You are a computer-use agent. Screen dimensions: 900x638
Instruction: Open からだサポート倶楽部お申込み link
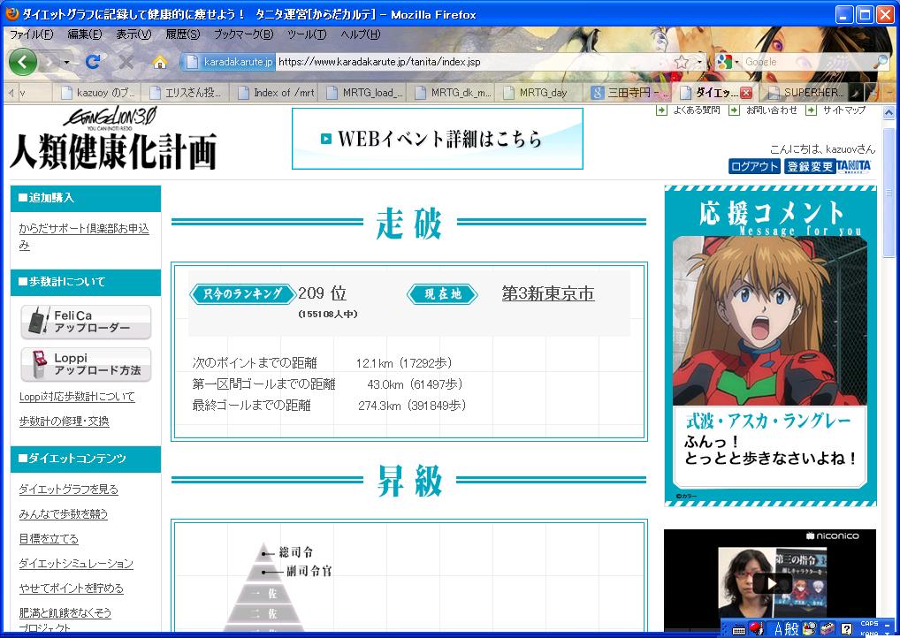pos(84,237)
